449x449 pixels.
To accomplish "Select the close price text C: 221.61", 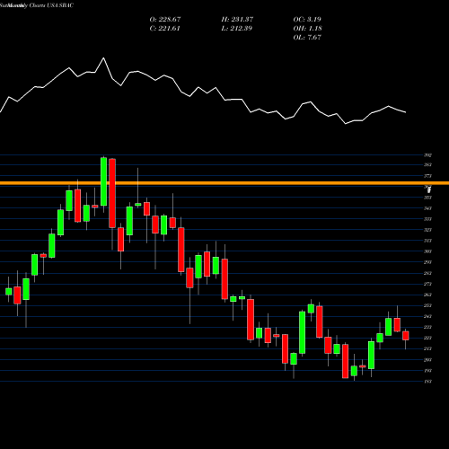I will coord(164,28).
